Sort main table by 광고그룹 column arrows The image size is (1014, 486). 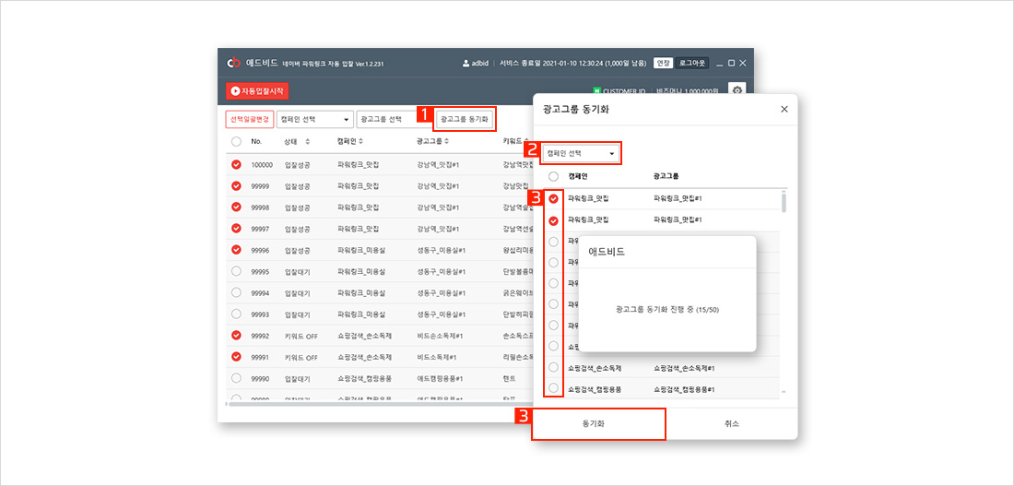tap(446, 141)
